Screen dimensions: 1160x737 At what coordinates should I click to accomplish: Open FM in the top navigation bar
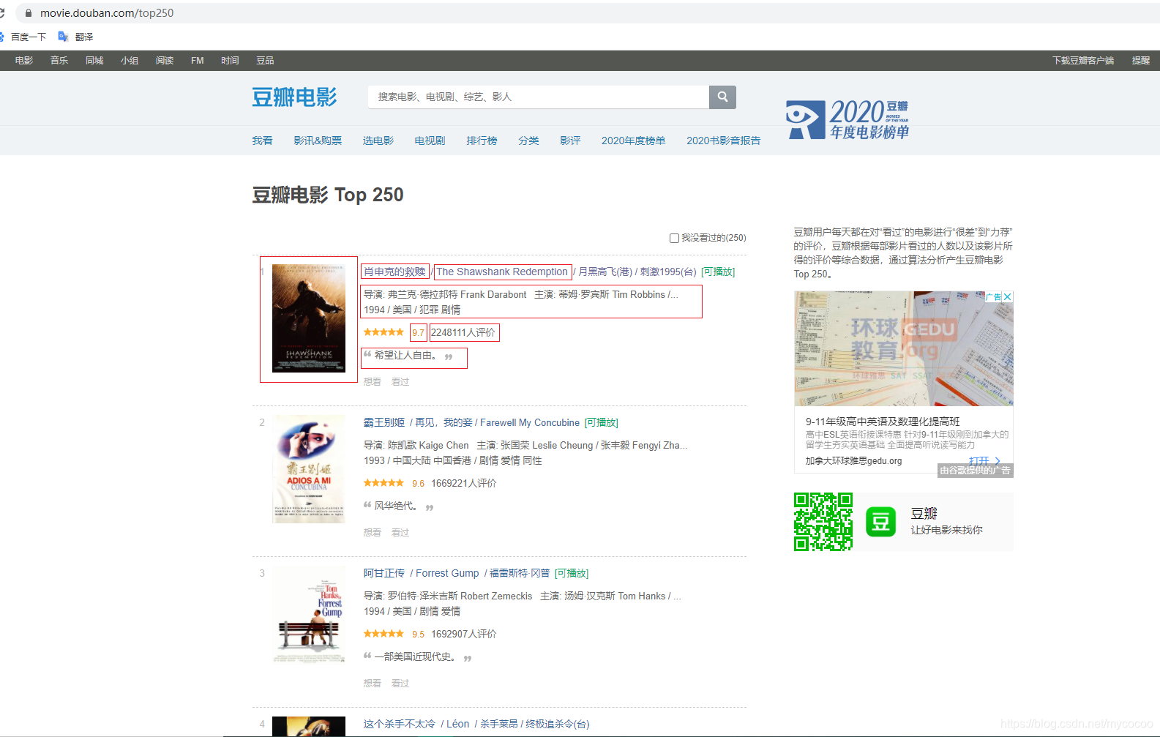[198, 61]
